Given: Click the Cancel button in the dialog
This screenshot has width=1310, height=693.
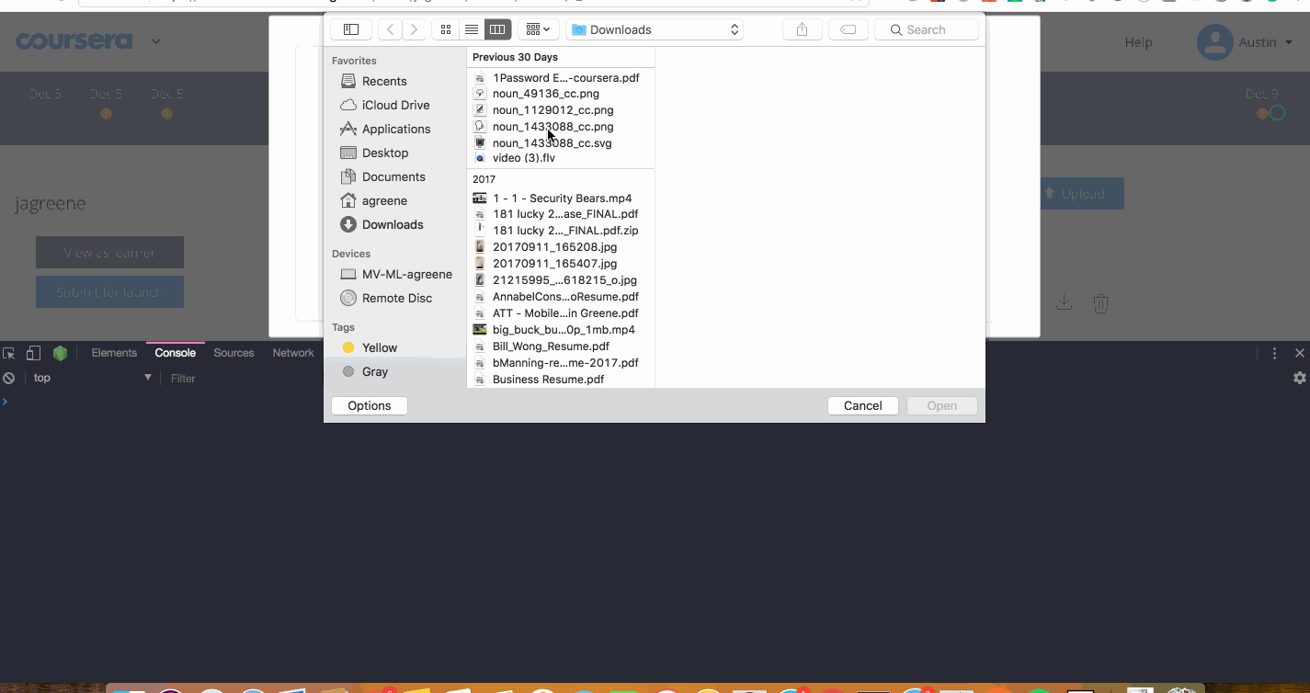Looking at the screenshot, I should point(862,405).
